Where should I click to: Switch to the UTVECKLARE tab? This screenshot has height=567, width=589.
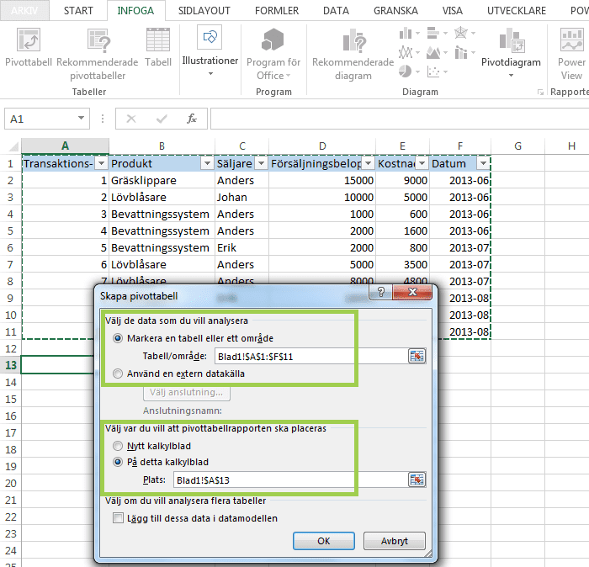point(516,10)
